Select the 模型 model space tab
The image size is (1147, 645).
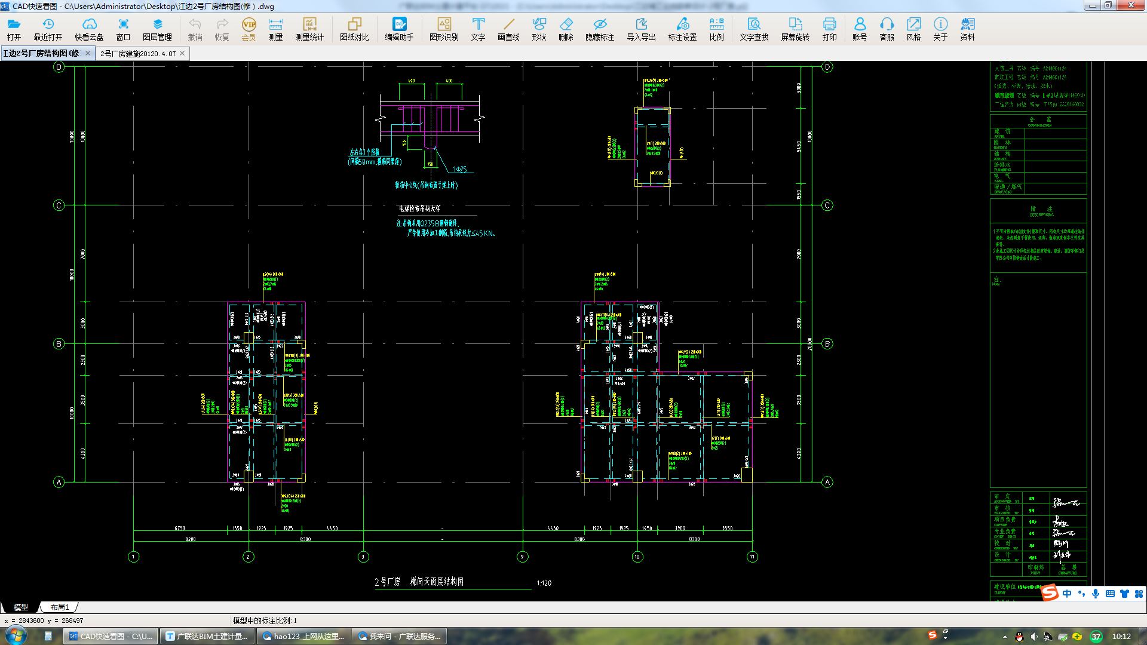[20, 607]
